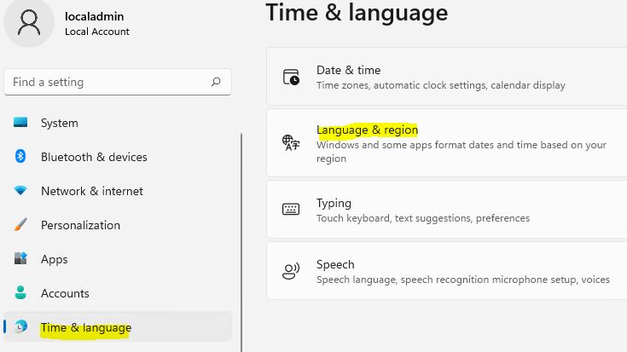Click the Personalization paintbrush icon
Viewport: 627px width, 352px height.
click(20, 224)
